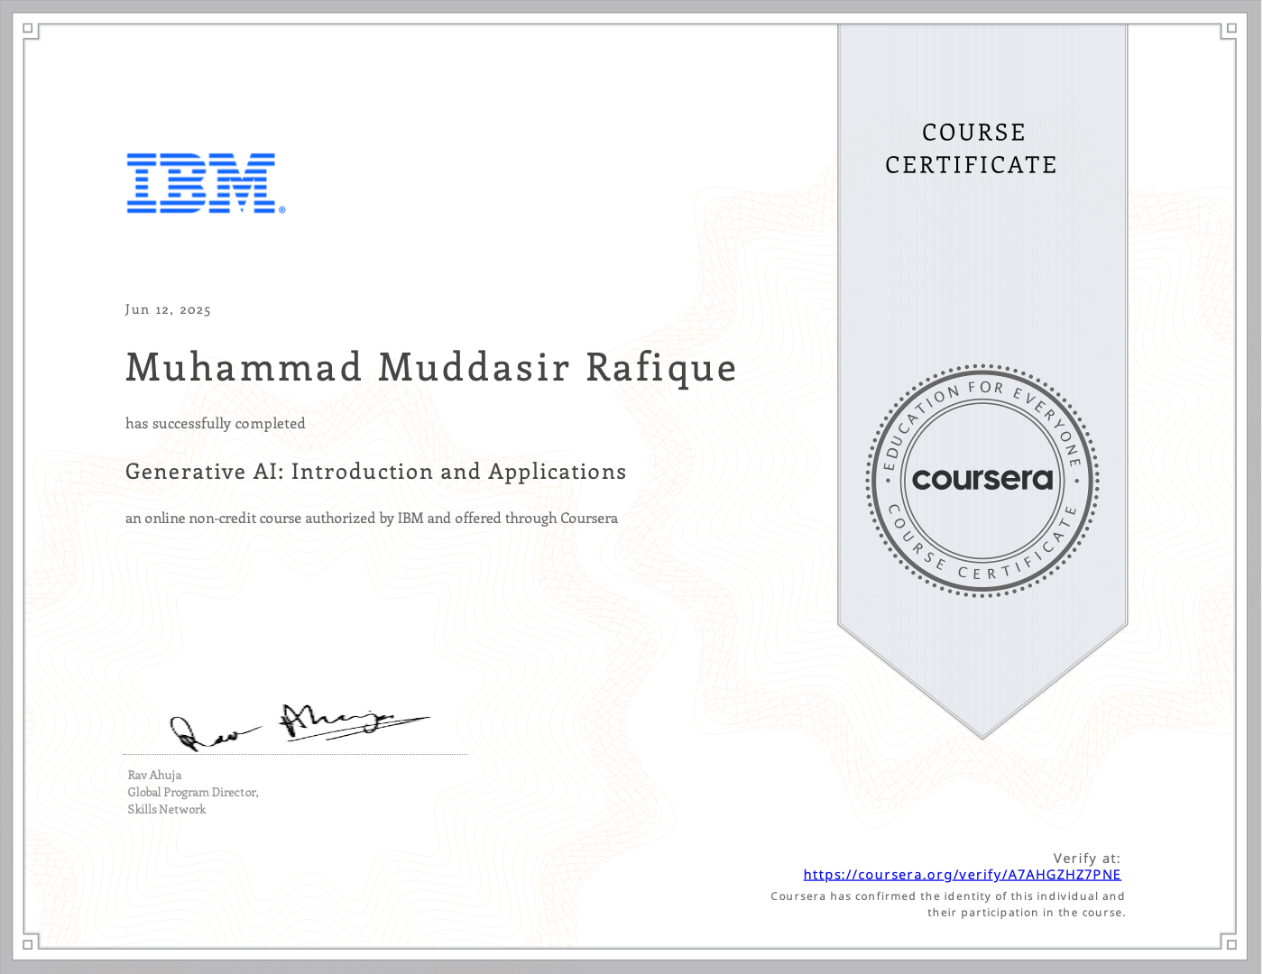The height and width of the screenshot is (974, 1263).
Task: Select the name Muhammad Muddasir Rafique
Action: 430,368
